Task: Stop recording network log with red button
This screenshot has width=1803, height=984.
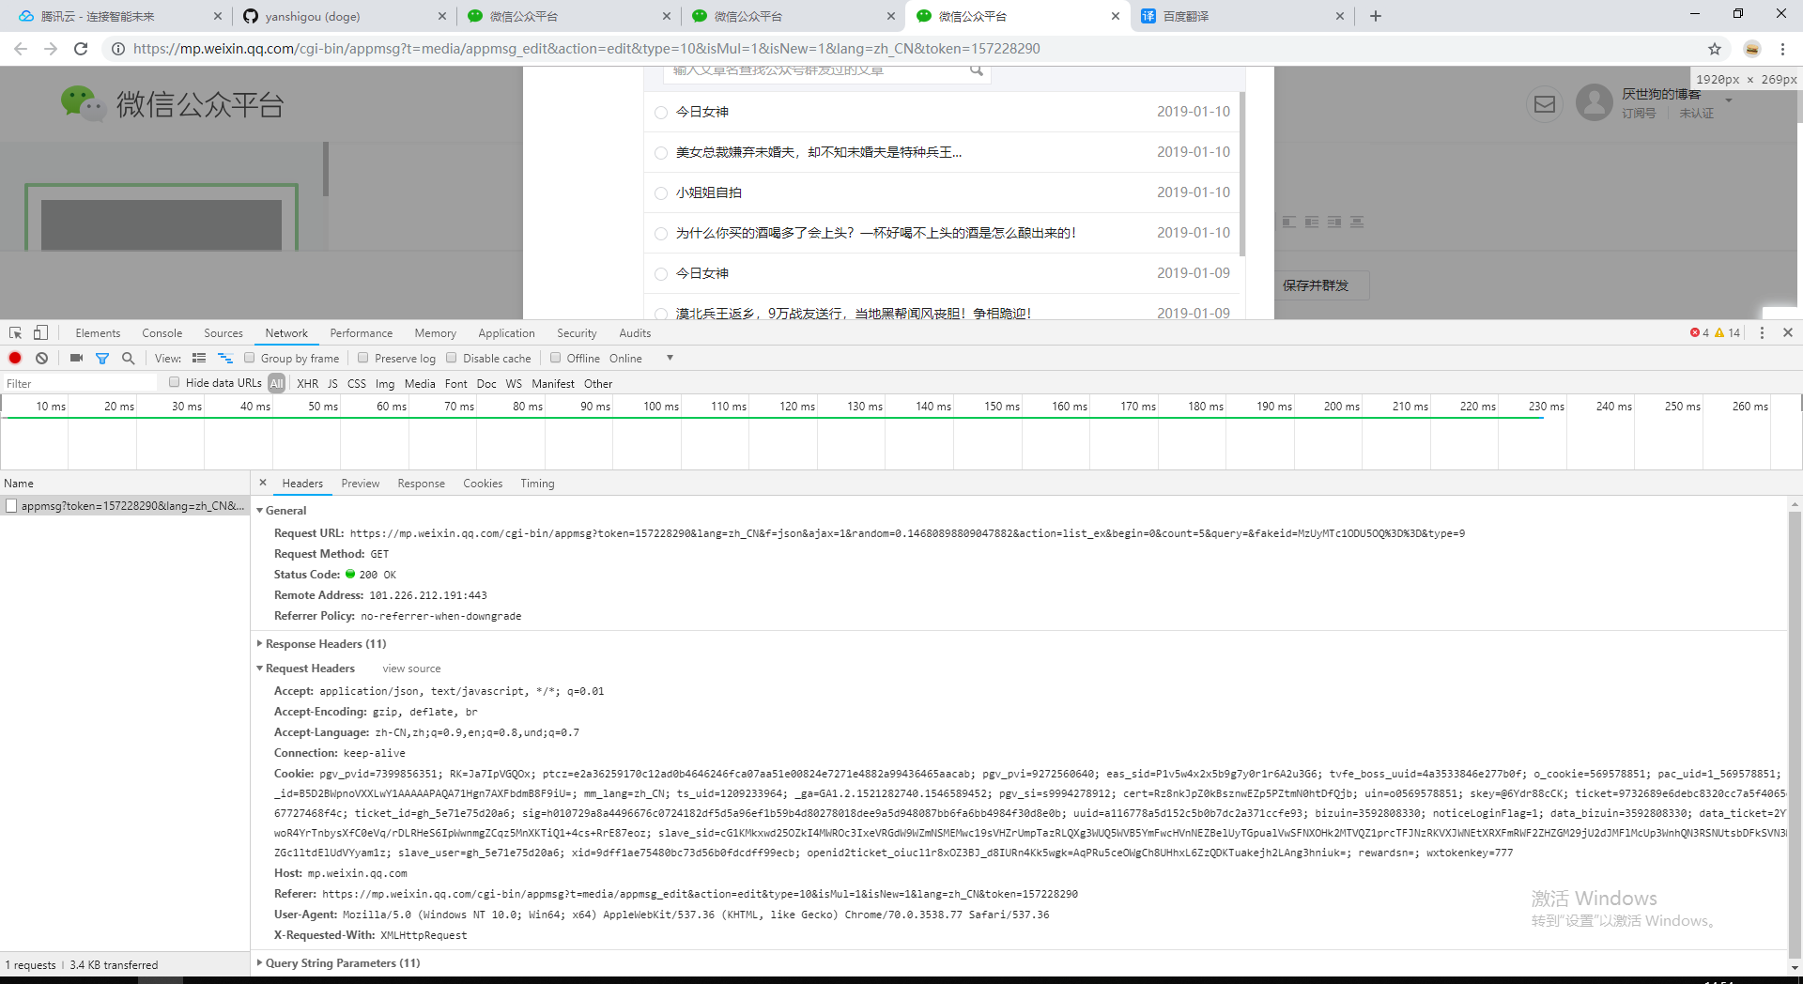Action: pyautogui.click(x=15, y=358)
